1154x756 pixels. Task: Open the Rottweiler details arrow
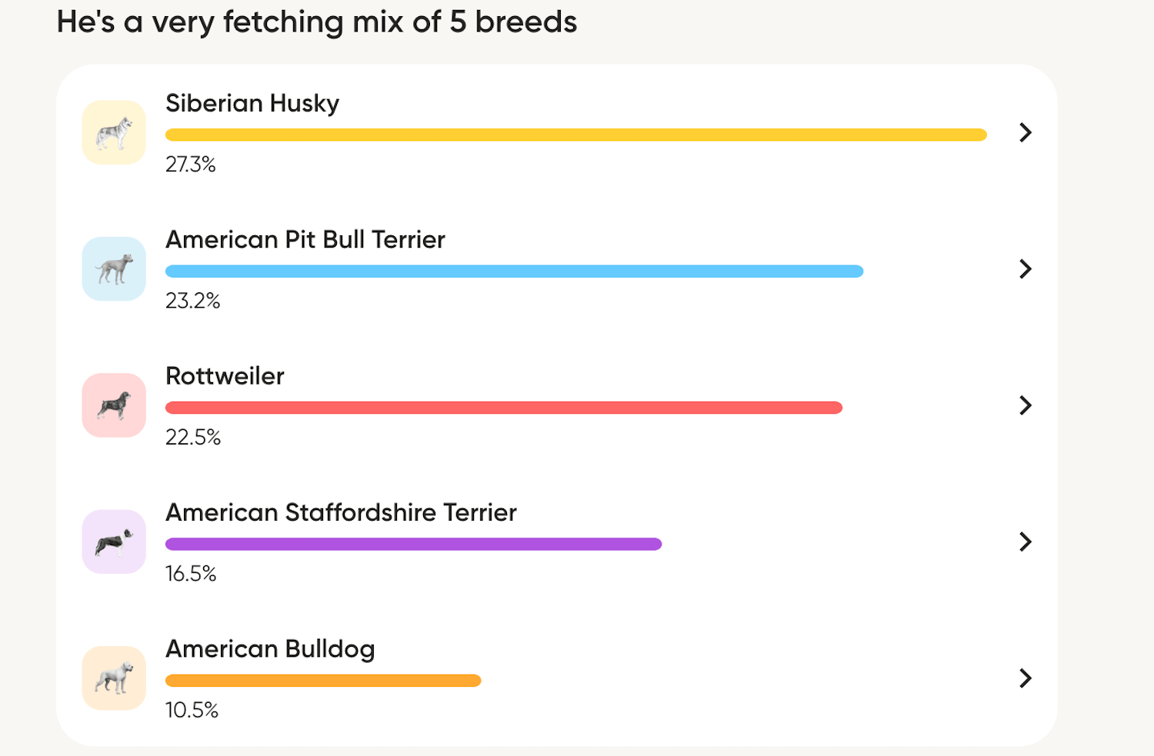coord(1025,405)
